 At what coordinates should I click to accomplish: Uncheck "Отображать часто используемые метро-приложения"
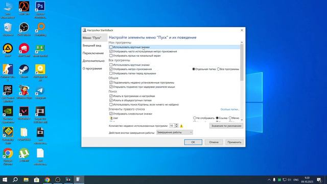[111, 51]
